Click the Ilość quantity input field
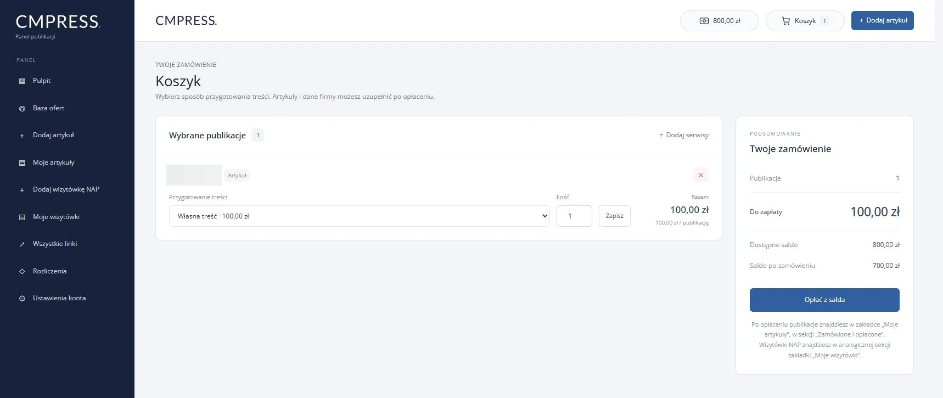 [574, 216]
